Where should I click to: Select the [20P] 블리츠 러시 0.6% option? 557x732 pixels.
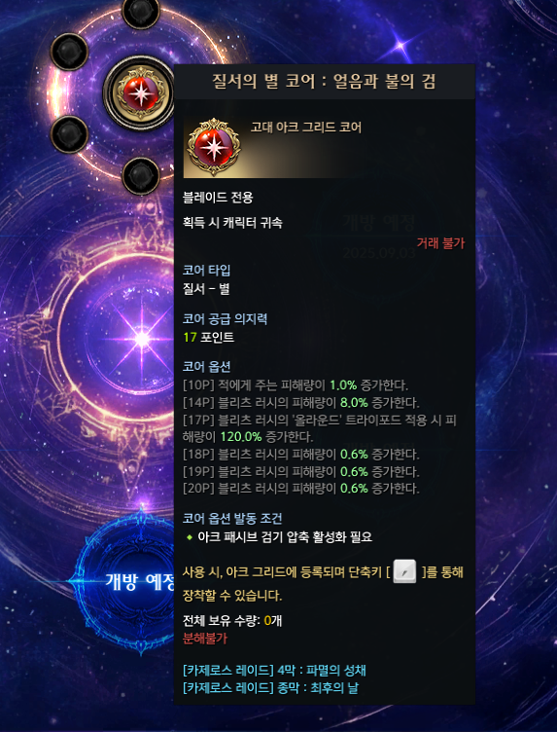point(301,489)
